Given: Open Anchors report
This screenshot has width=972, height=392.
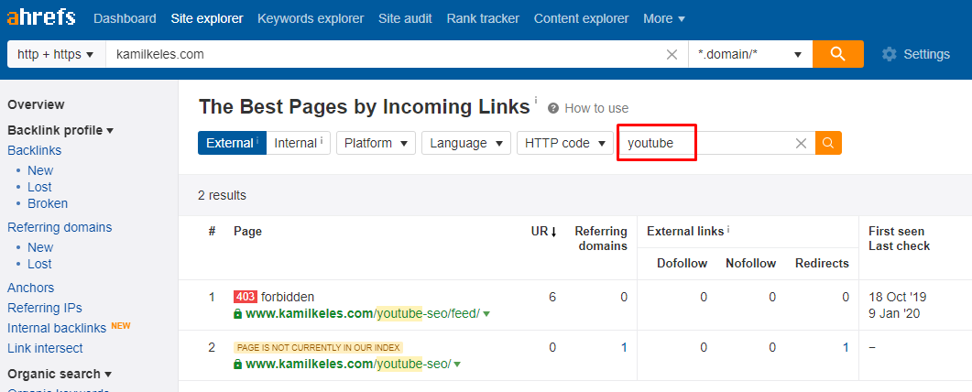Looking at the screenshot, I should (x=30, y=288).
